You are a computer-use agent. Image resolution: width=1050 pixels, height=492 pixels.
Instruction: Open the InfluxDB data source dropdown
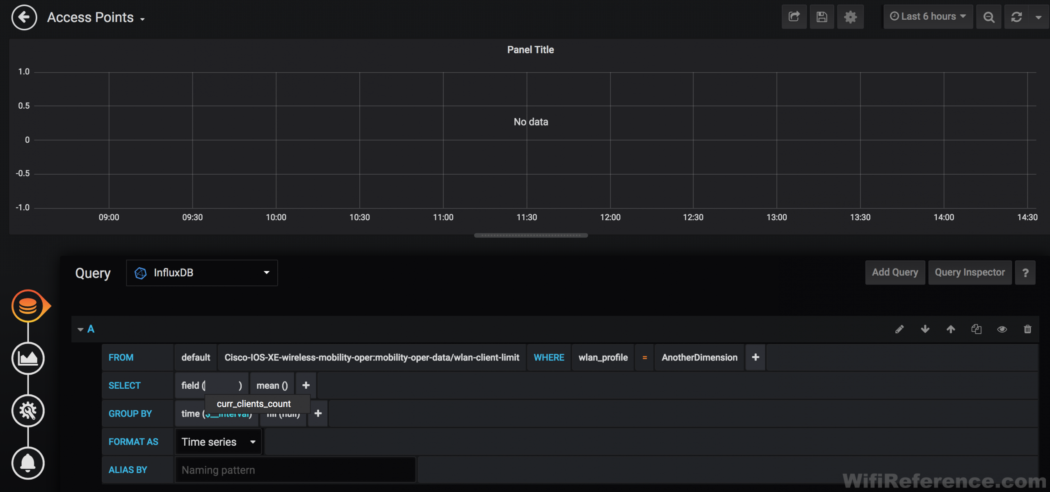click(x=202, y=273)
